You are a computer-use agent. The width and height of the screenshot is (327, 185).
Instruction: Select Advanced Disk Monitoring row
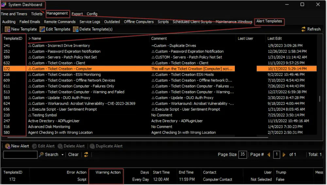pyautogui.click(x=160, y=127)
